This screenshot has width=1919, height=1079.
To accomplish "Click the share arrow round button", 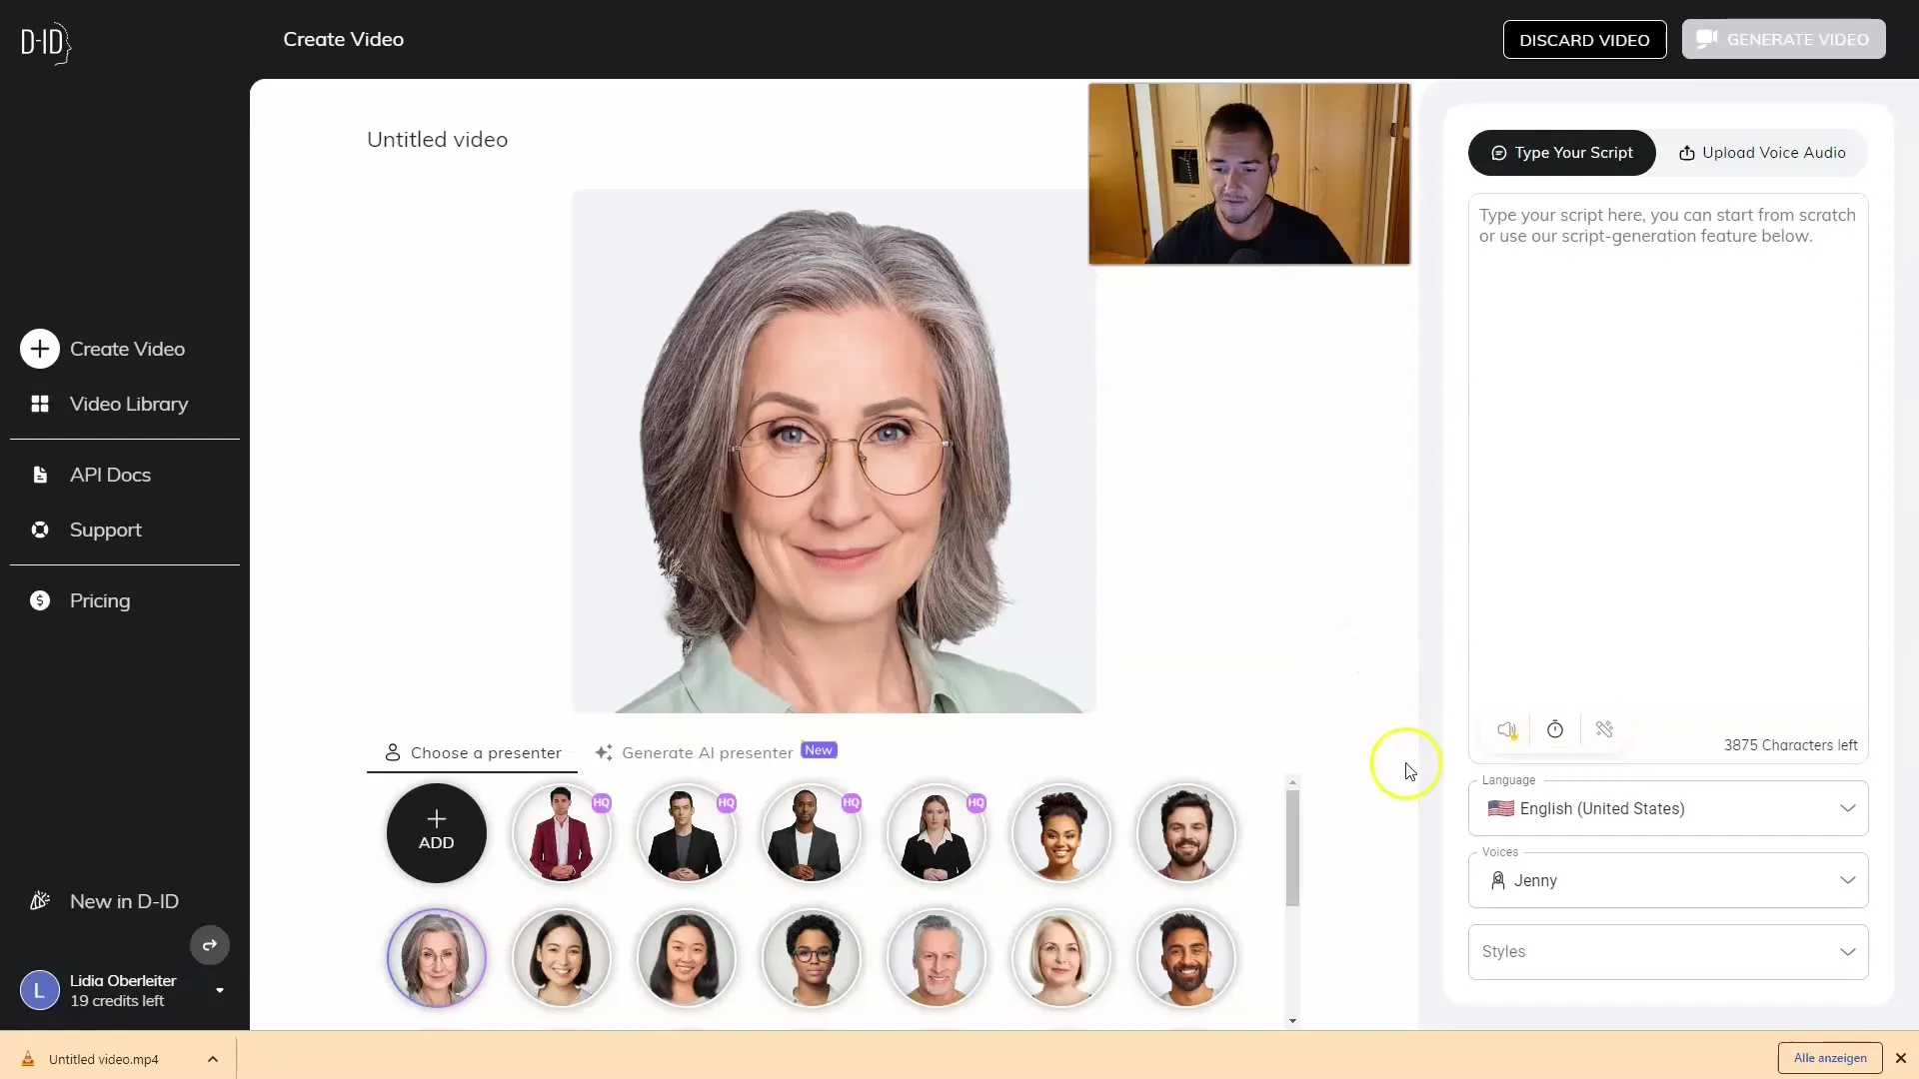I will tap(210, 945).
